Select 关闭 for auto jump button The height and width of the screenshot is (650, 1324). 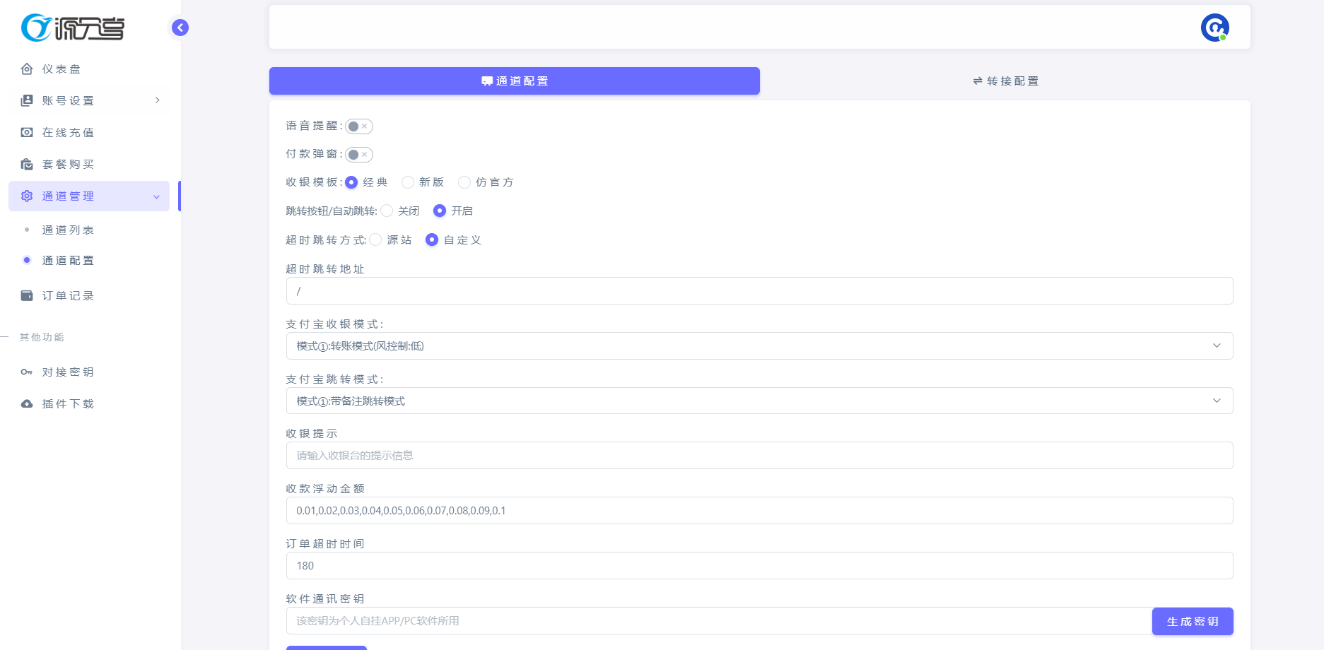point(387,211)
